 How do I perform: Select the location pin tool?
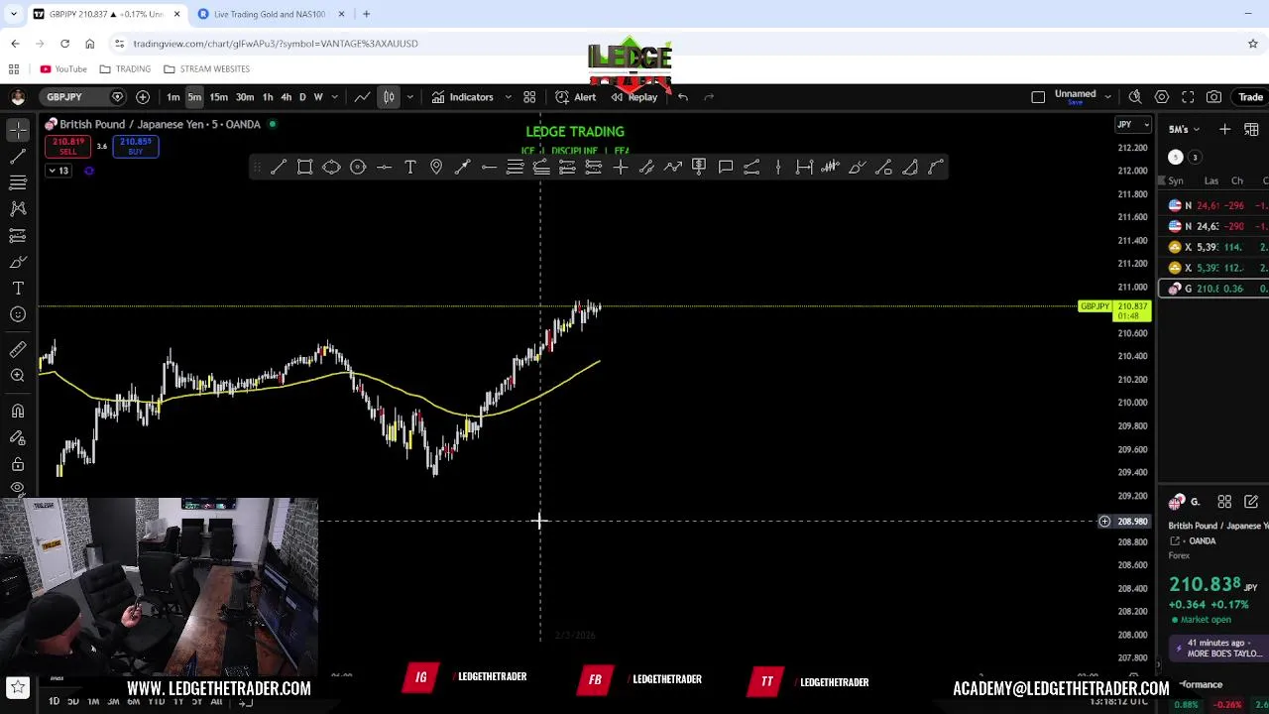coord(436,167)
